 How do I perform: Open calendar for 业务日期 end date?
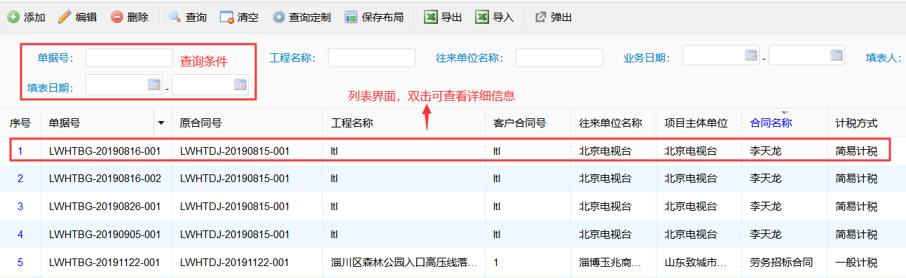point(837,55)
